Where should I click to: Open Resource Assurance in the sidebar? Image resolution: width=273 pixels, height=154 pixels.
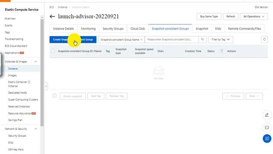[20, 113]
